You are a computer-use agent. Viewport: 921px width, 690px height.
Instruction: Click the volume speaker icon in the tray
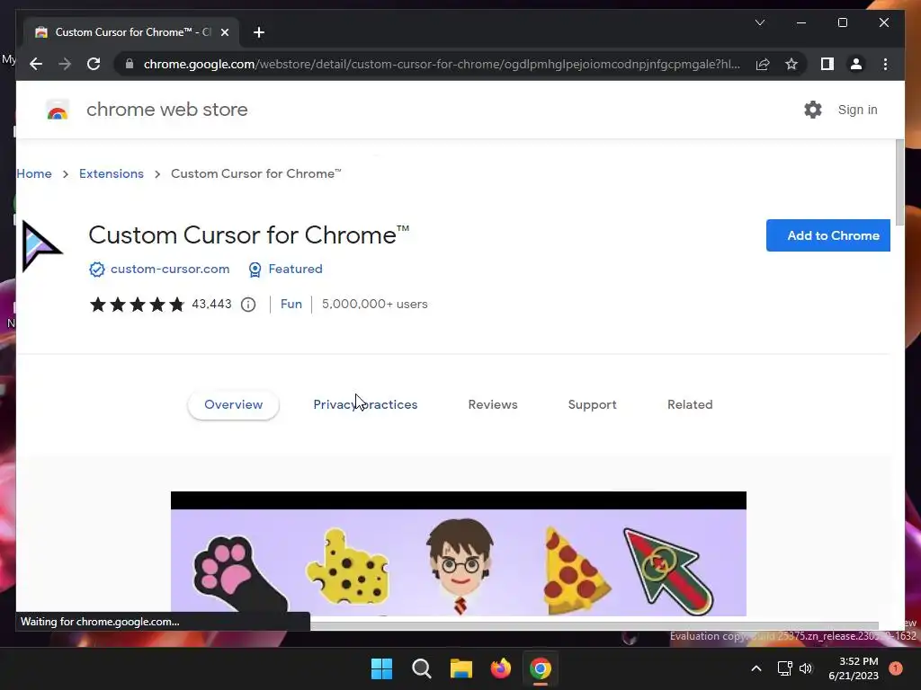click(805, 668)
